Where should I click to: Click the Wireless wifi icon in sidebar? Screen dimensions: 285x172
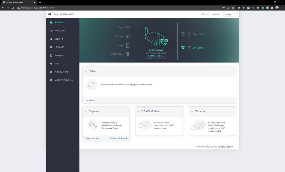pyautogui.click(x=51, y=31)
